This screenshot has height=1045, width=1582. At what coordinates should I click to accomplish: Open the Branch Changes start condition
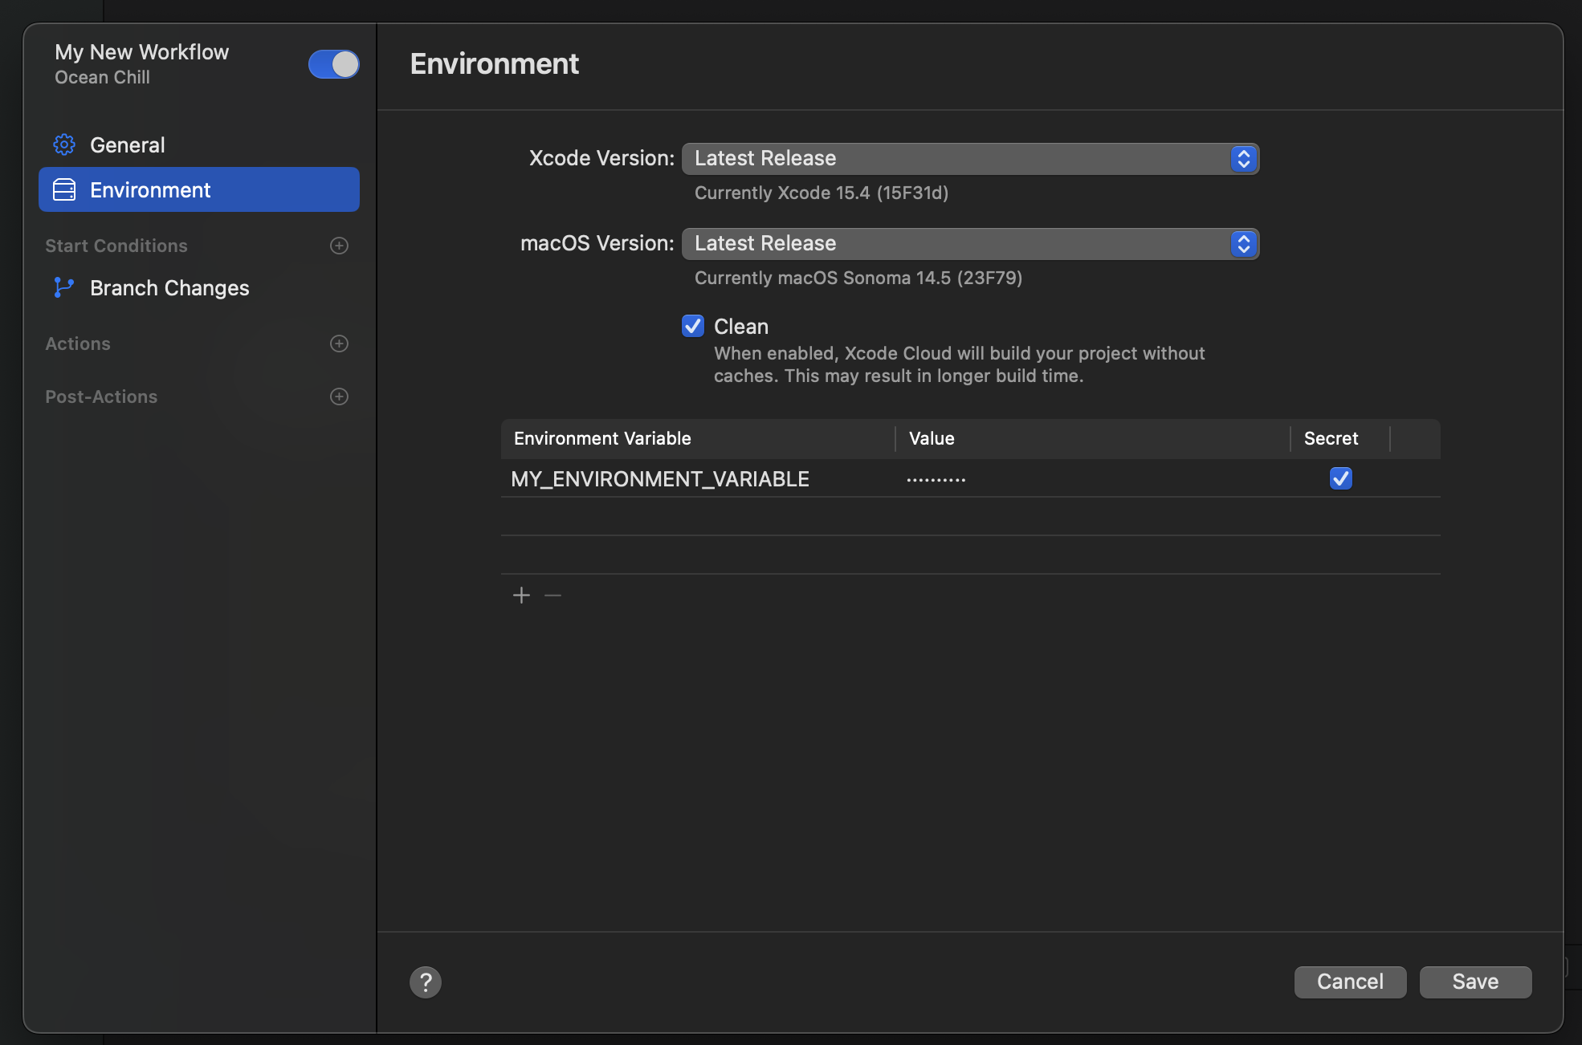(x=199, y=287)
